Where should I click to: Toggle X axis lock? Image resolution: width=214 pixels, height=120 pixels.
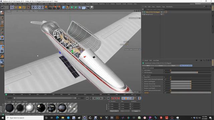(33, 7)
